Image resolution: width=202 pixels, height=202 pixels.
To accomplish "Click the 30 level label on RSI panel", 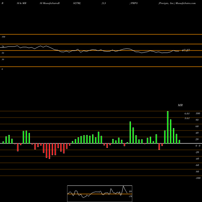I will (x=3, y=59).
